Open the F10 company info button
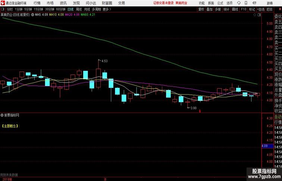 [244, 9]
